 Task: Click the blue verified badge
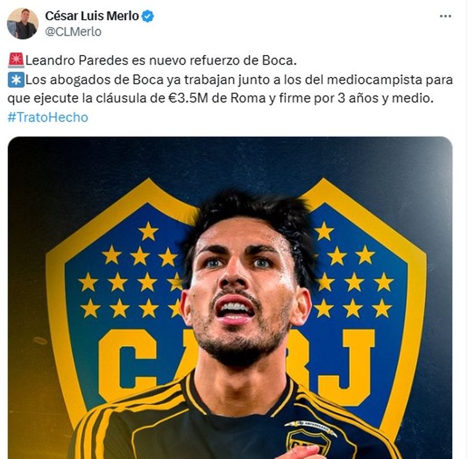(148, 16)
